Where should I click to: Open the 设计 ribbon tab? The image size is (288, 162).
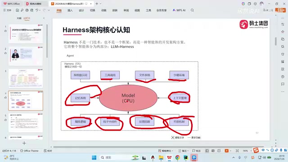pos(81,10)
